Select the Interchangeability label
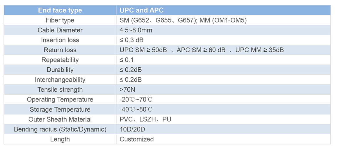 tap(60, 79)
